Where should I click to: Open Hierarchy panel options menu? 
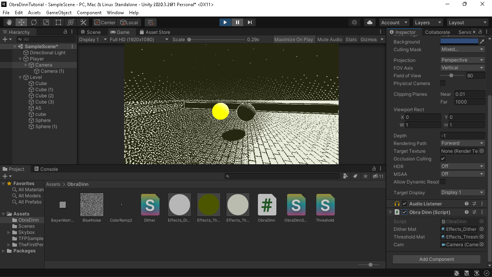72,32
